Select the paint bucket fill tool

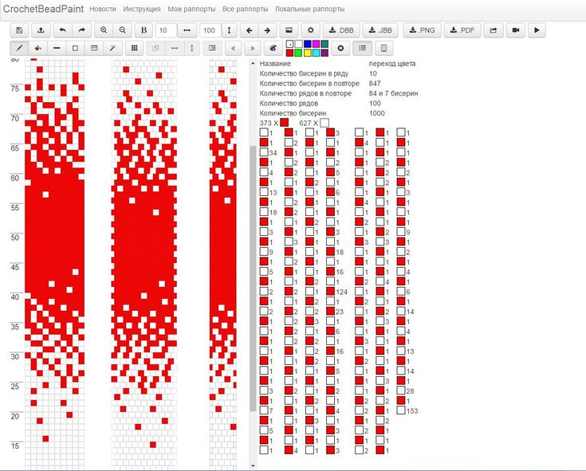tap(38, 48)
